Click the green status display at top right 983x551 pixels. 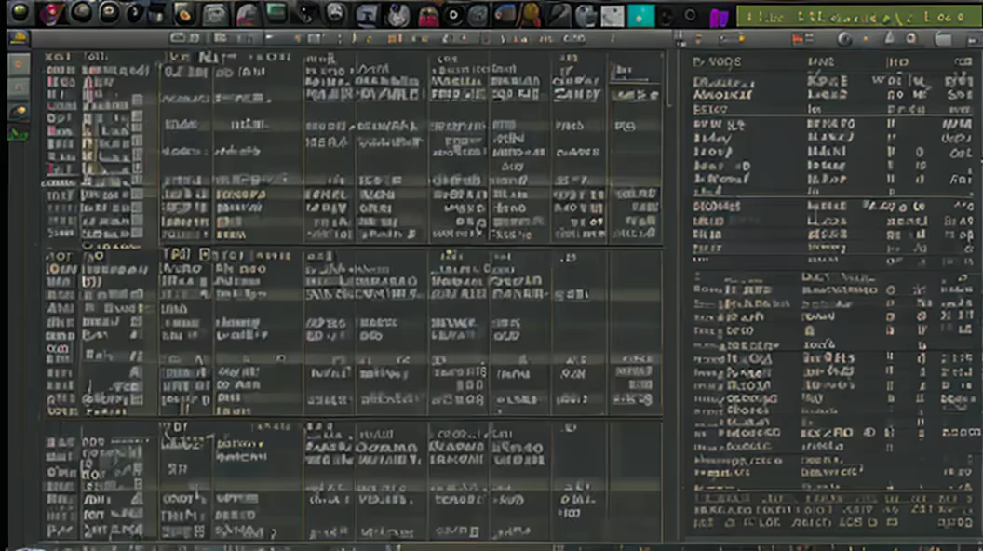click(856, 16)
